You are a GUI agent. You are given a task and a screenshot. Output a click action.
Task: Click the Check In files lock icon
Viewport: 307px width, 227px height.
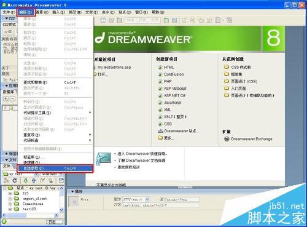click(x=50, y=180)
